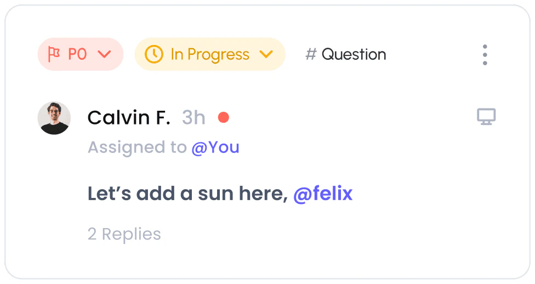
Task: Expand the P0 priority dropdown chevron
Action: [104, 54]
